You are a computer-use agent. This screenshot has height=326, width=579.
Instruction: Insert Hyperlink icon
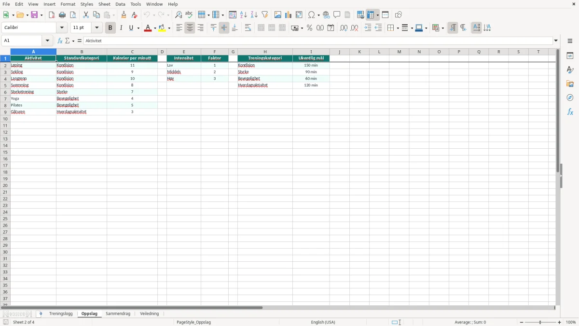pos(327,15)
